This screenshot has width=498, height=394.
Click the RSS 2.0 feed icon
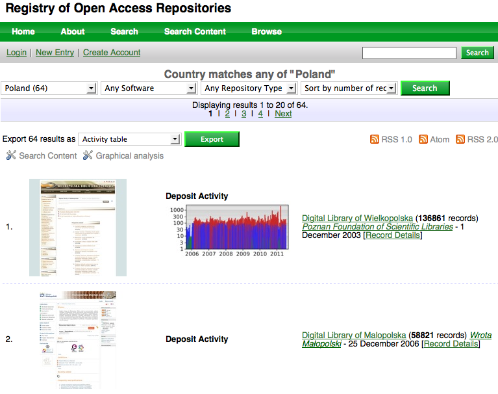click(x=460, y=139)
